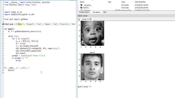Switch to the Variable explorer tab

pos(84,12)
